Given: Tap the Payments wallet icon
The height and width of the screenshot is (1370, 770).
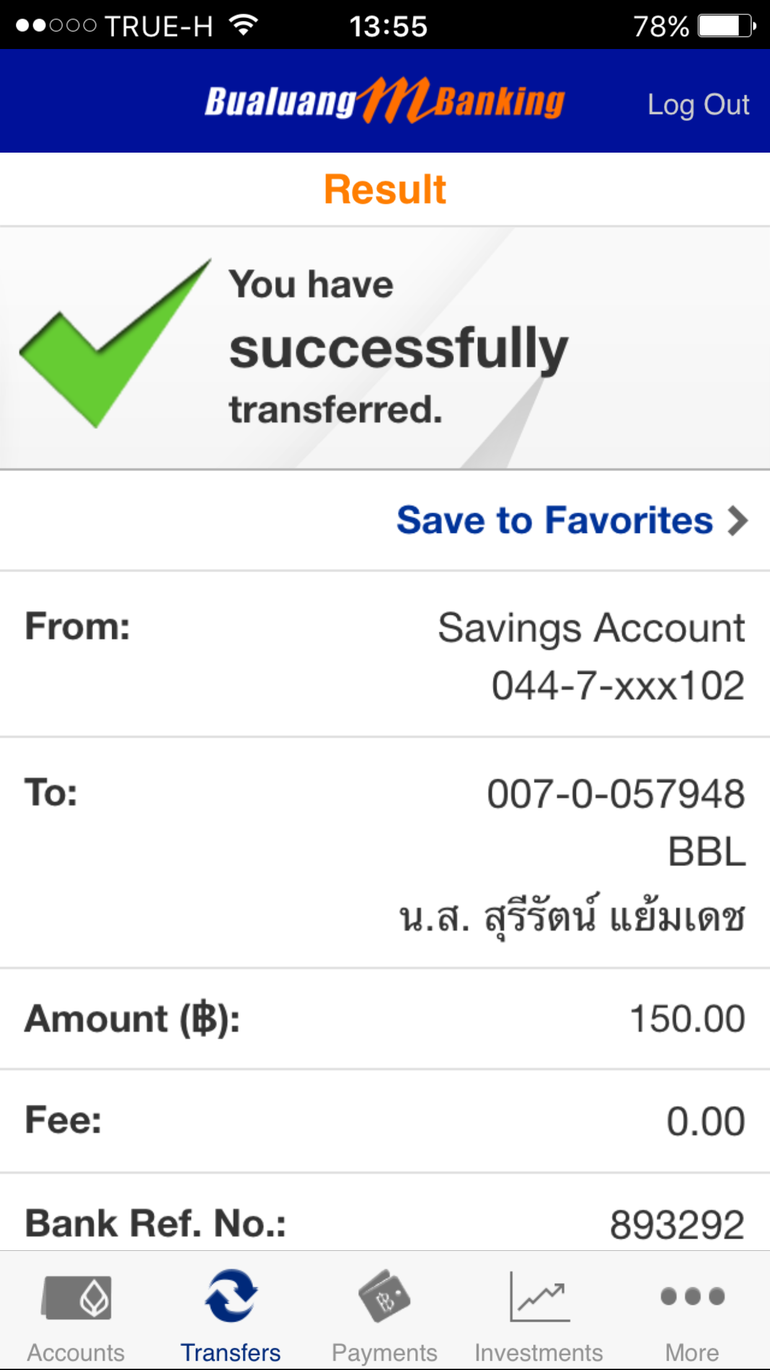Looking at the screenshot, I should (384, 1296).
